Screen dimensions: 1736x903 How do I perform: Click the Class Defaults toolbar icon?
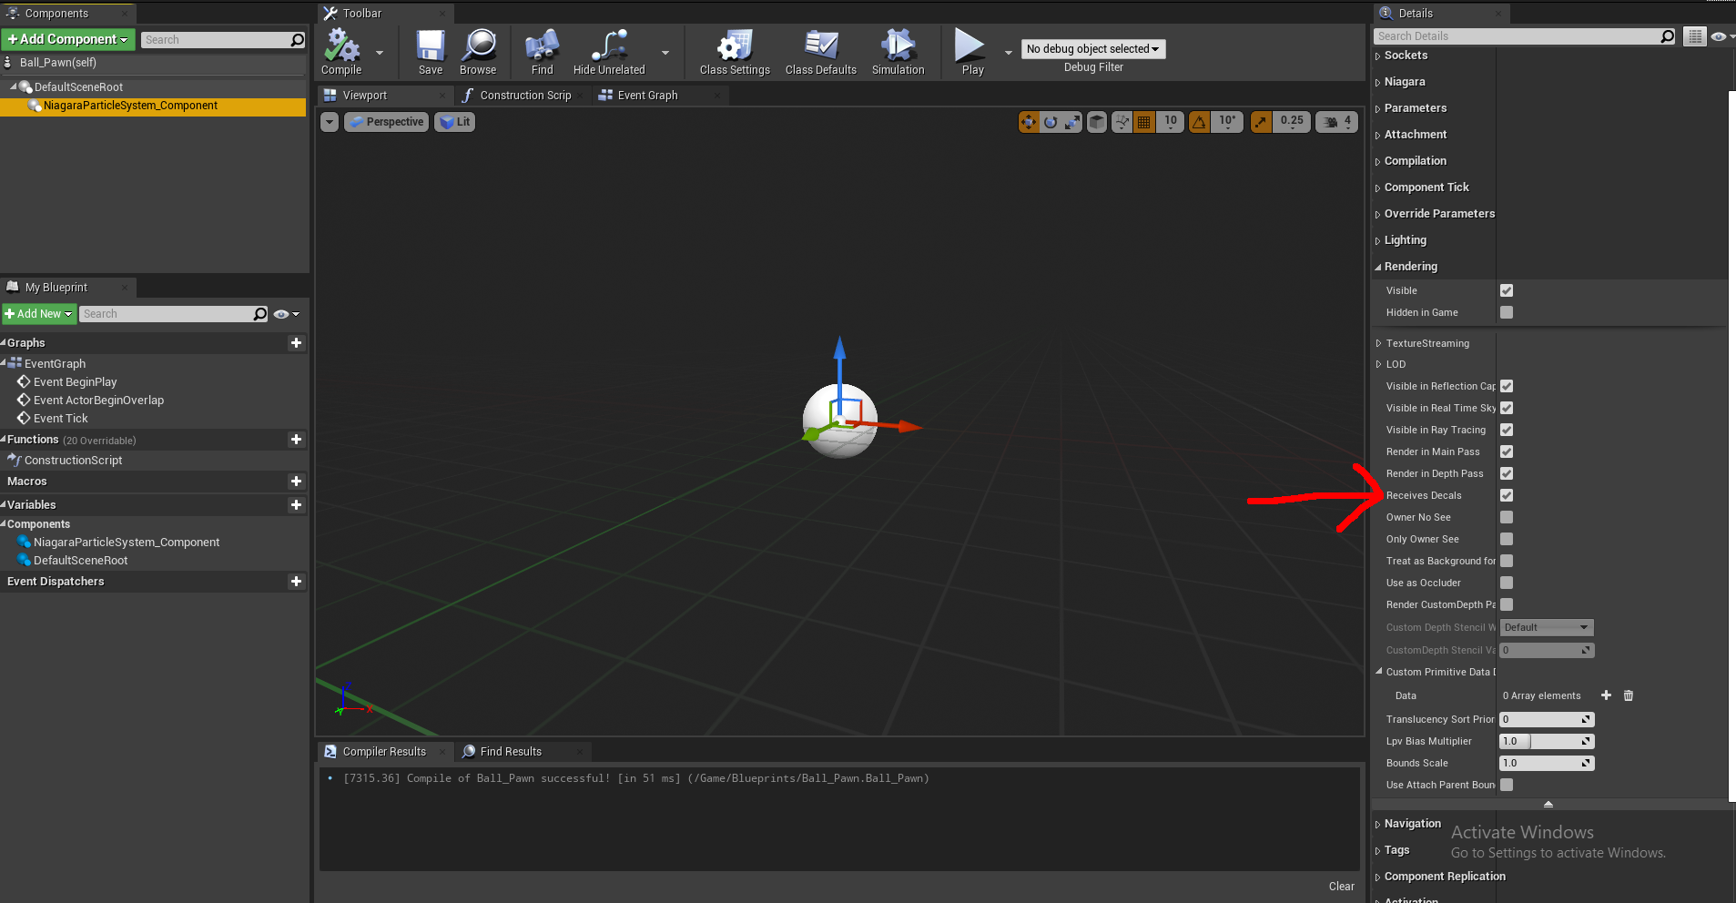pos(818,52)
